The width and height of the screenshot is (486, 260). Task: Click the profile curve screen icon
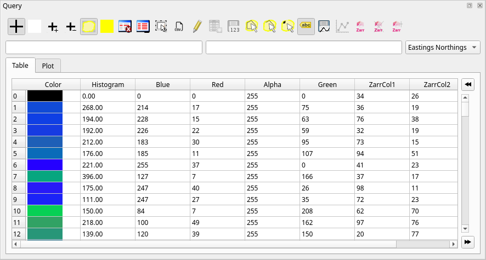point(324,27)
